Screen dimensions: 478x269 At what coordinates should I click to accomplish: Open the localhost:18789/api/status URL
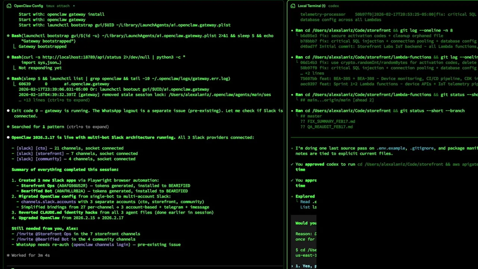75,57
